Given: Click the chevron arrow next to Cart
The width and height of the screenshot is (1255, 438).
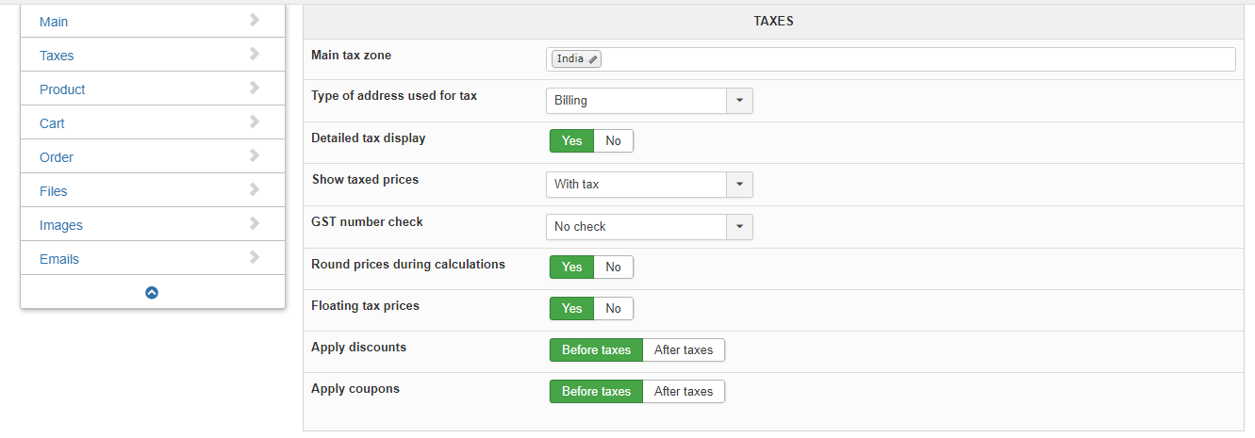Looking at the screenshot, I should coord(255,122).
